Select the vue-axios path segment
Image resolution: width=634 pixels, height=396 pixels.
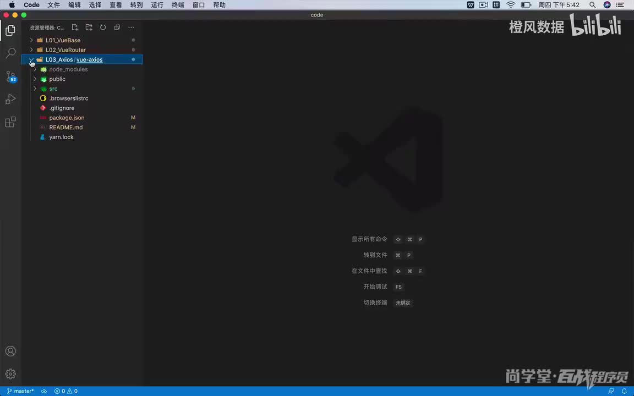[x=89, y=59]
